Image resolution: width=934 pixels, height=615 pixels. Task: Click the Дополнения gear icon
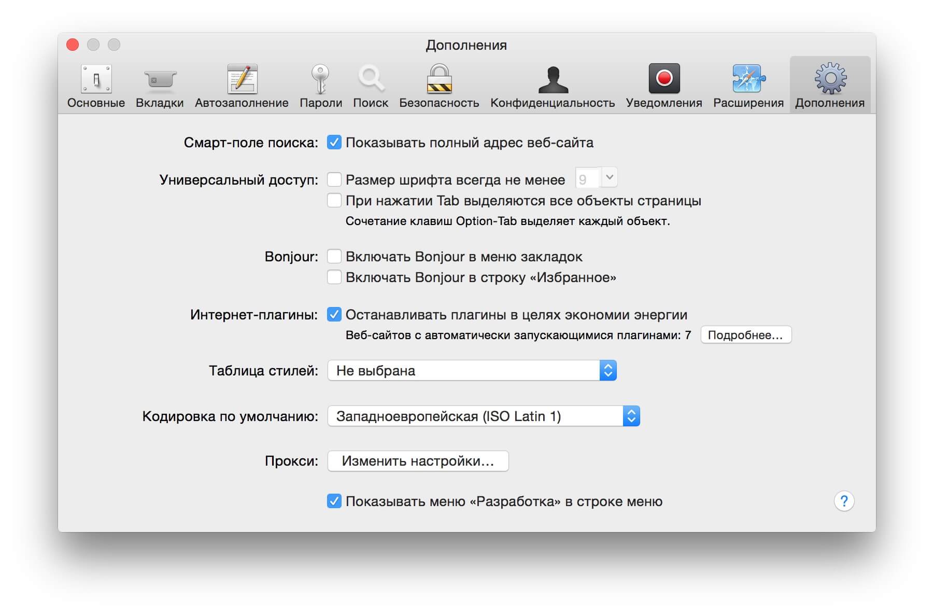click(x=830, y=78)
